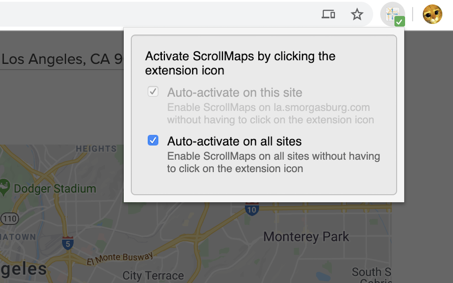Click the ScrollMaps popup heading text
The width and height of the screenshot is (453, 283).
click(240, 63)
